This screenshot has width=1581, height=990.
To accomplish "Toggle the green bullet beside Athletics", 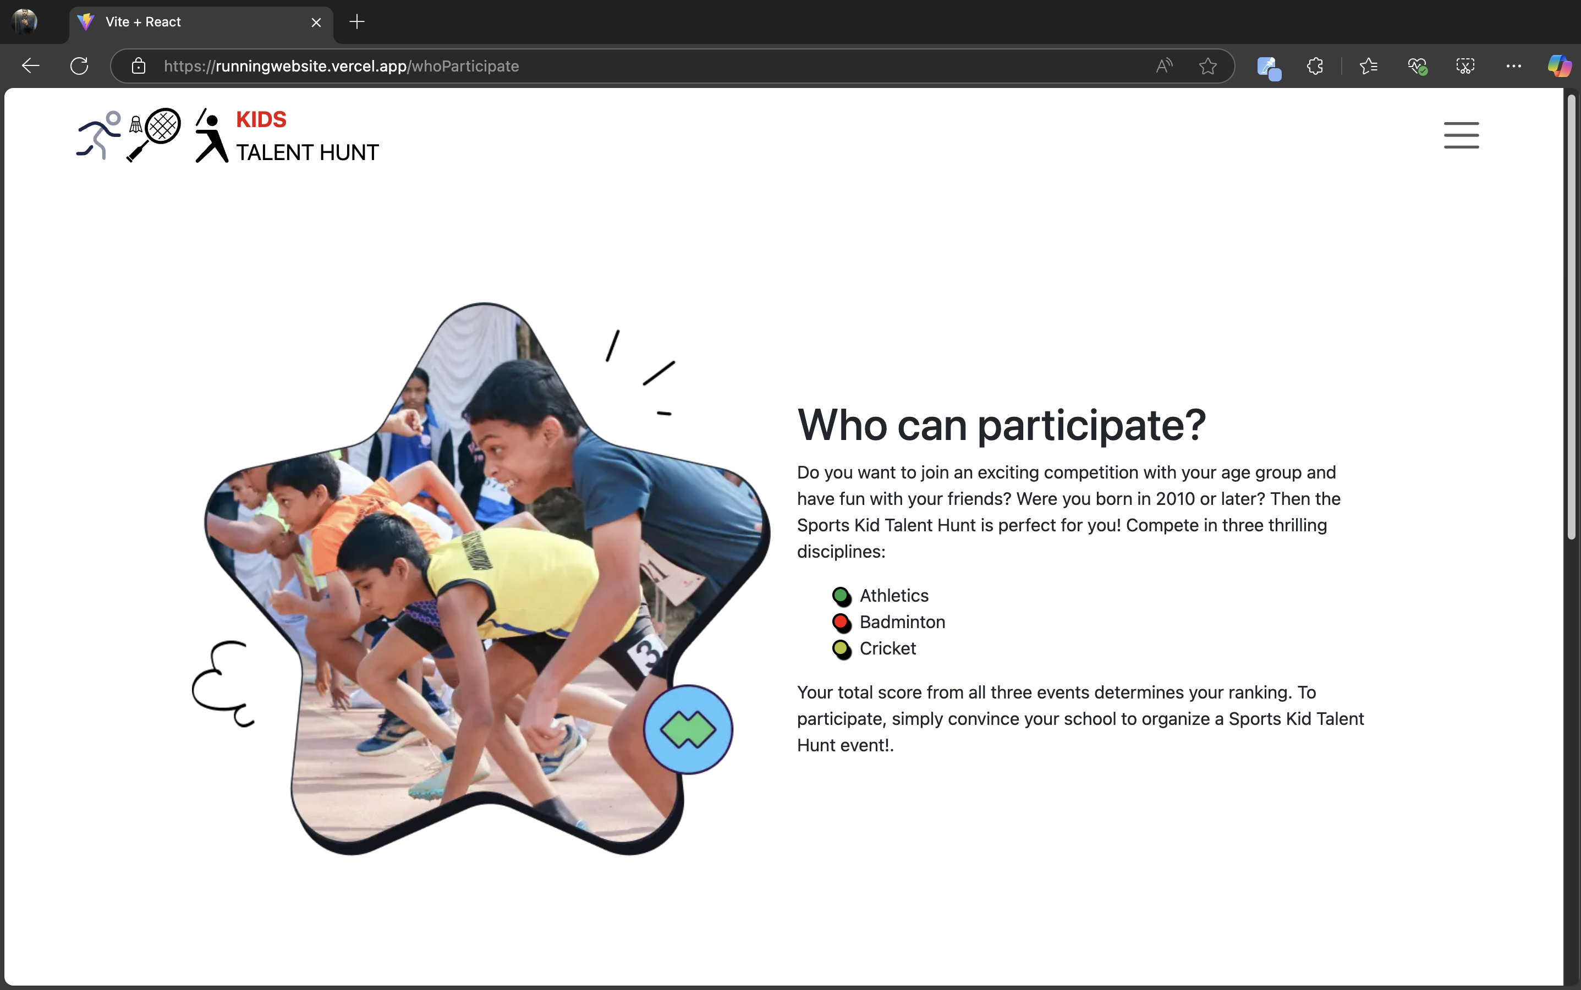I will [840, 596].
